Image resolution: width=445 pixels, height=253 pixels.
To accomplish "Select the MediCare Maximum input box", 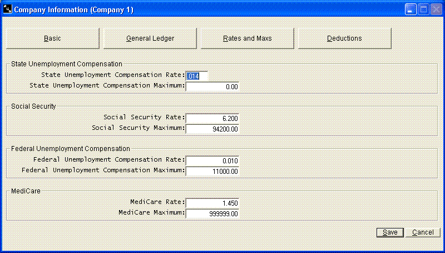I will point(212,213).
